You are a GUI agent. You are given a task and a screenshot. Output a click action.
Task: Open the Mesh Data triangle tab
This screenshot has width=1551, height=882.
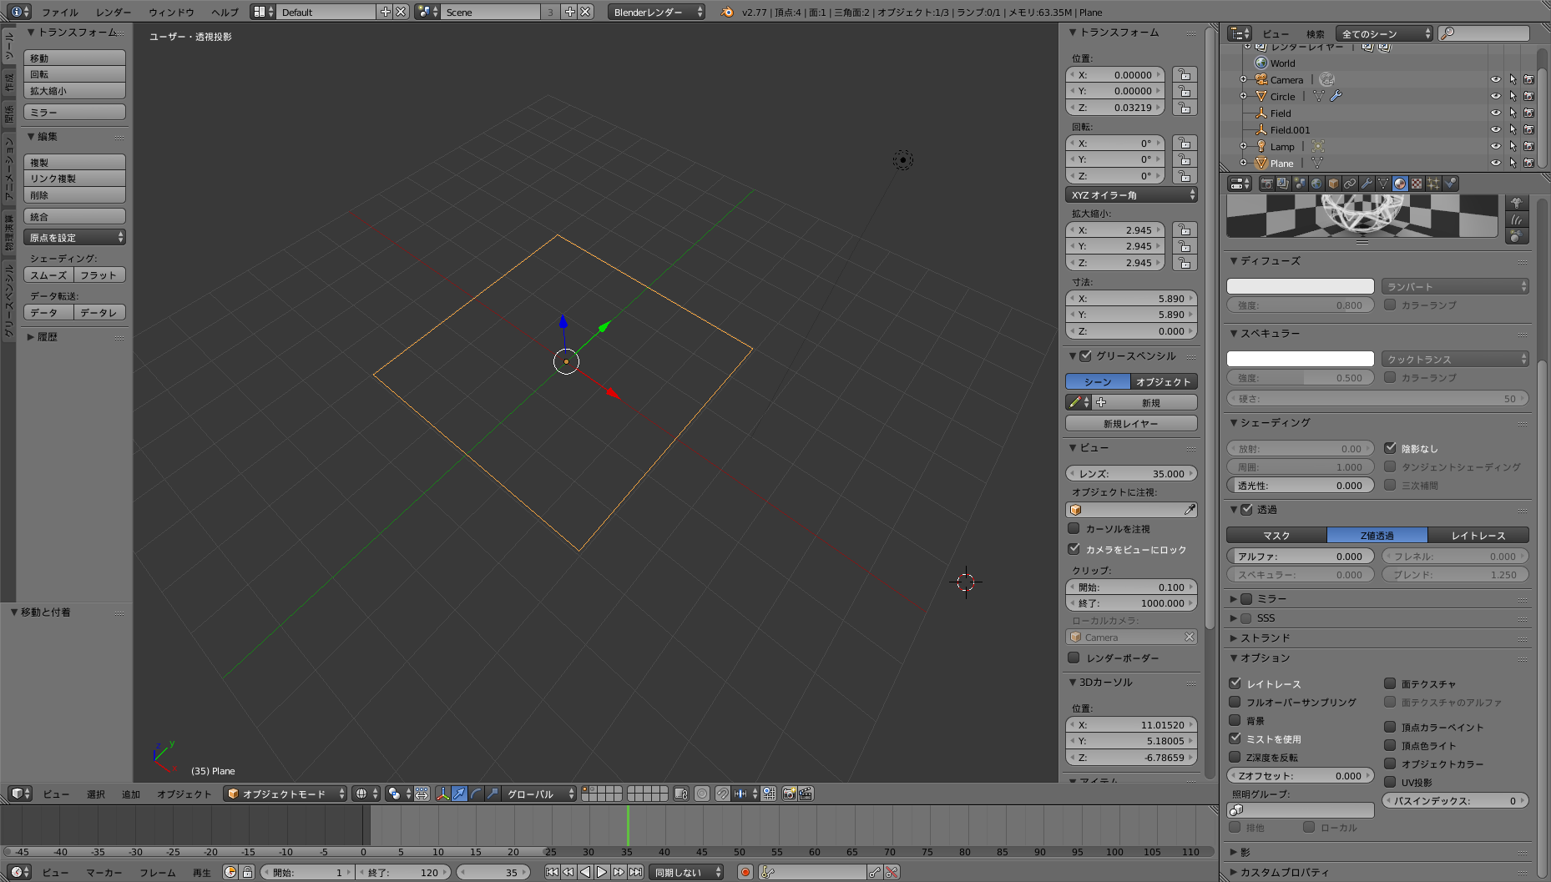pos(1383,184)
